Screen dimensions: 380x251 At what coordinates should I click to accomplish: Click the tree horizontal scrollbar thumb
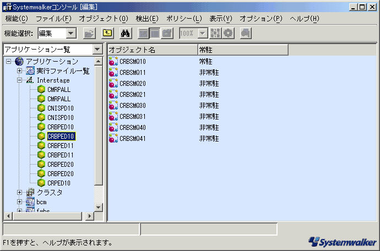pyautogui.click(x=47, y=216)
